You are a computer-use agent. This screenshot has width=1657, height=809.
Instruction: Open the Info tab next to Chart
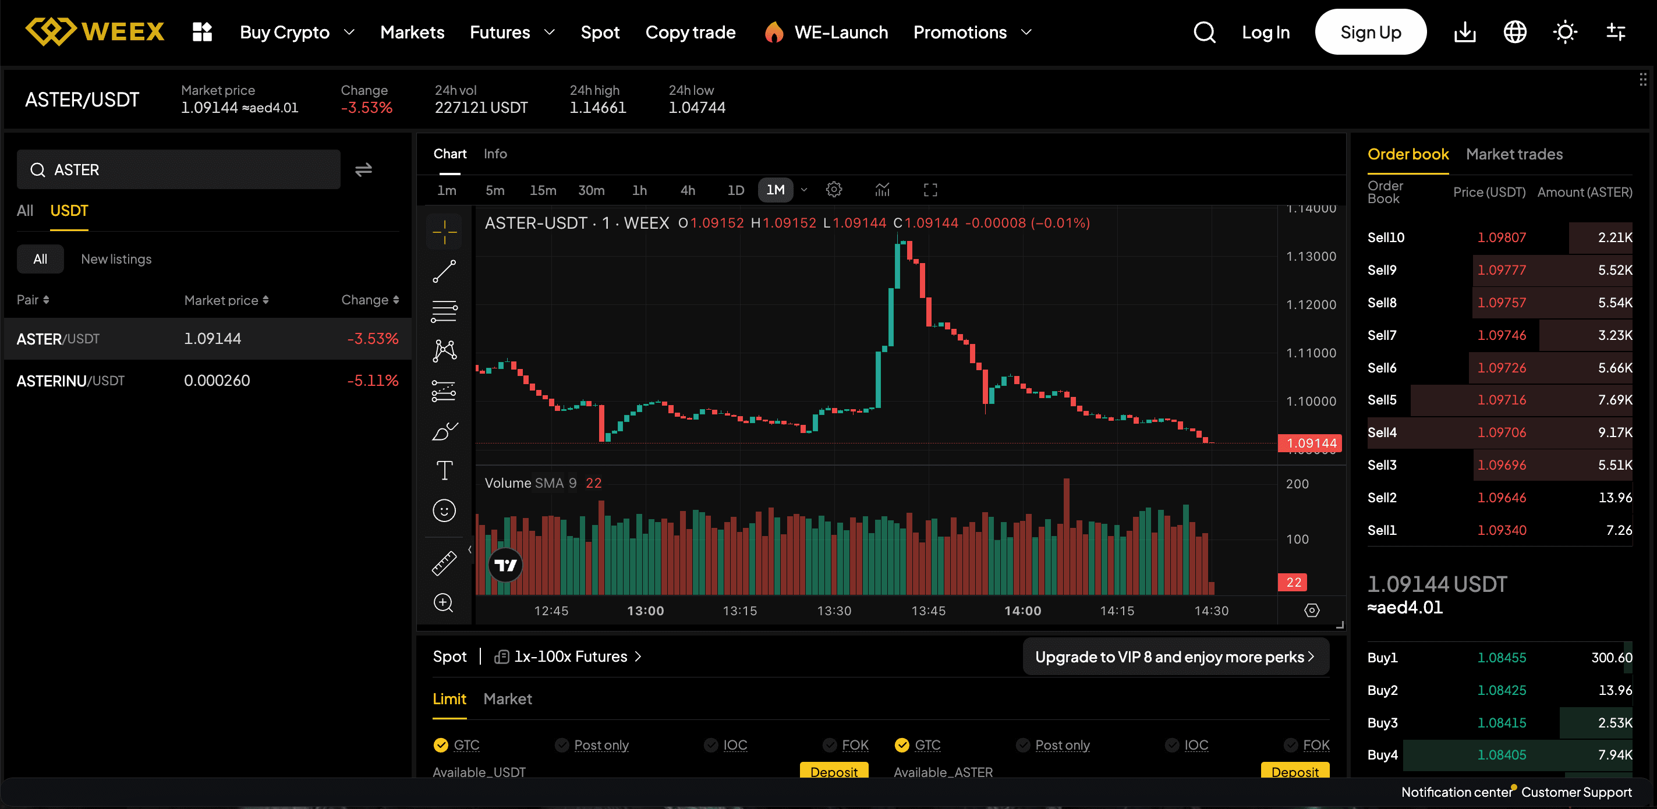(495, 154)
